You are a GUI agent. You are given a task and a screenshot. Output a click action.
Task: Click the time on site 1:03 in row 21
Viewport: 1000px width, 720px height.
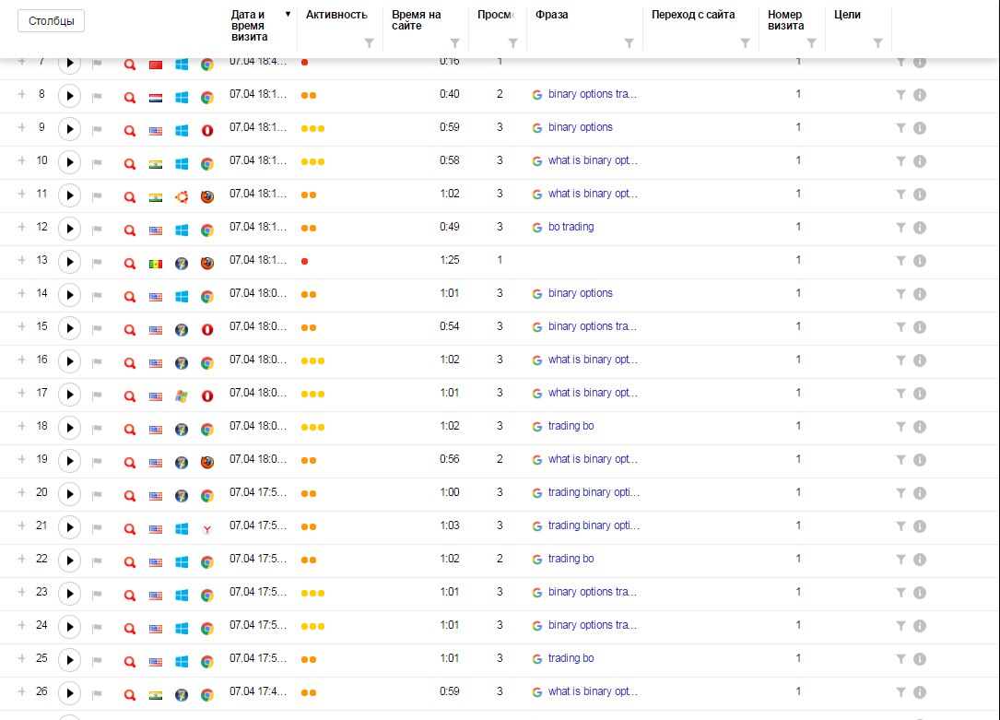click(x=450, y=525)
